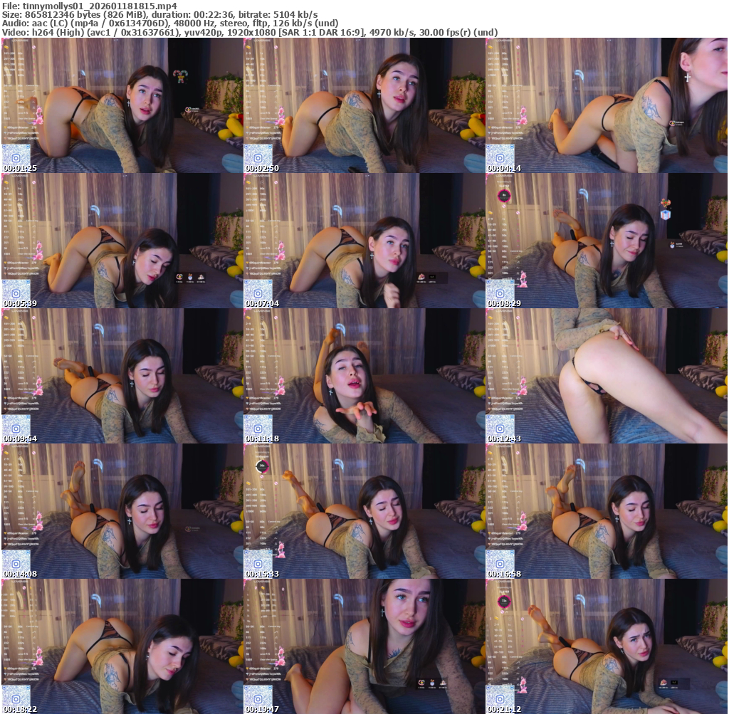729x714 pixels.
Task: Select the frame marked 00:02:50
Action: 364,105
